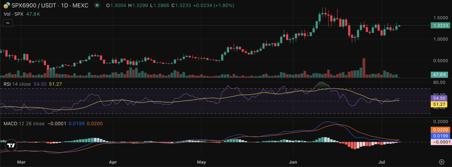Click the Apr label on time axis

[x=113, y=162]
